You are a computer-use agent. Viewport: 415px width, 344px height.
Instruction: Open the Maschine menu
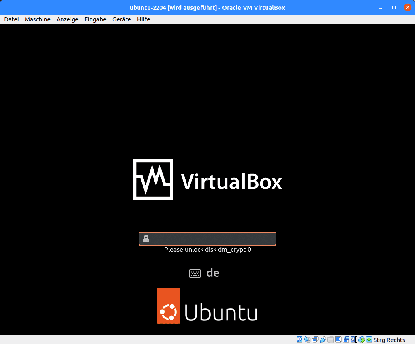(x=37, y=19)
